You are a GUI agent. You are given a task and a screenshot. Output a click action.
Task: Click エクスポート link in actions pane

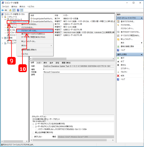click(x=125, y=69)
